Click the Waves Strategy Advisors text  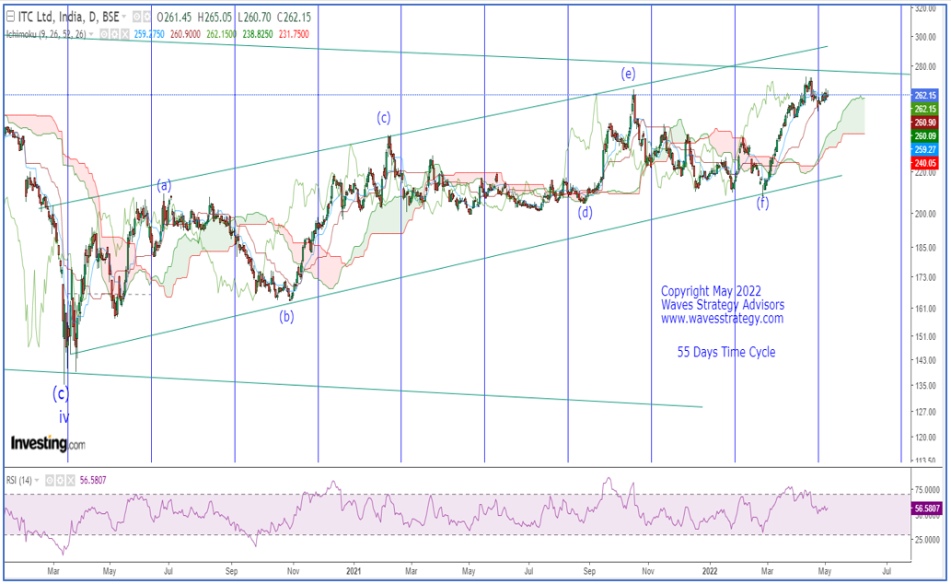tap(723, 305)
